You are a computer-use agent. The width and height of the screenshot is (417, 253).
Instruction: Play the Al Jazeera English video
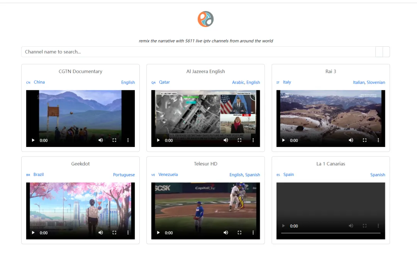point(158,140)
